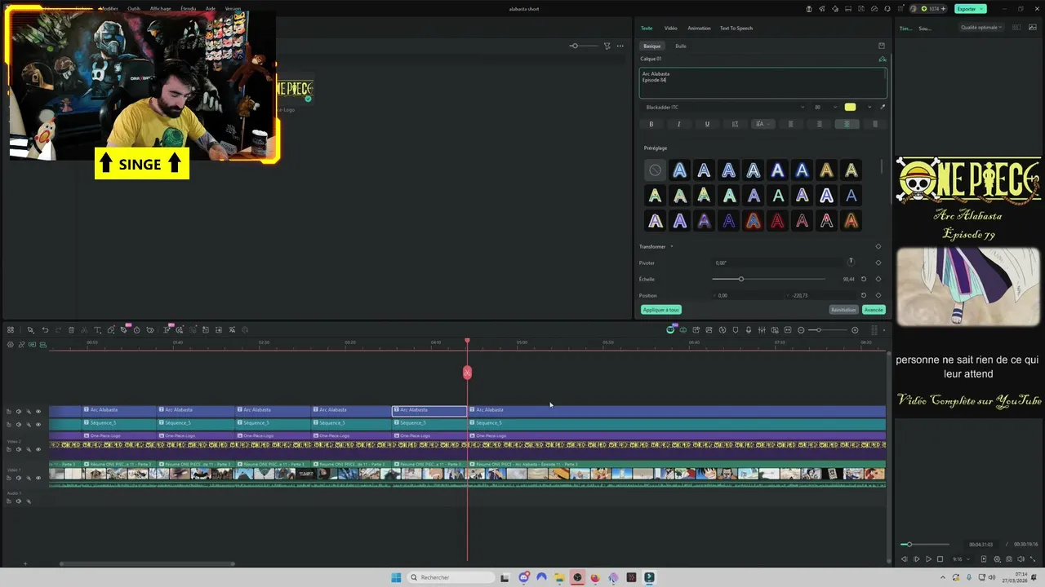Hide the Arc Alabasta text track

[x=38, y=412]
